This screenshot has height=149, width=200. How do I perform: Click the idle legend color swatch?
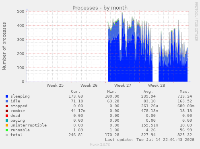(7, 101)
